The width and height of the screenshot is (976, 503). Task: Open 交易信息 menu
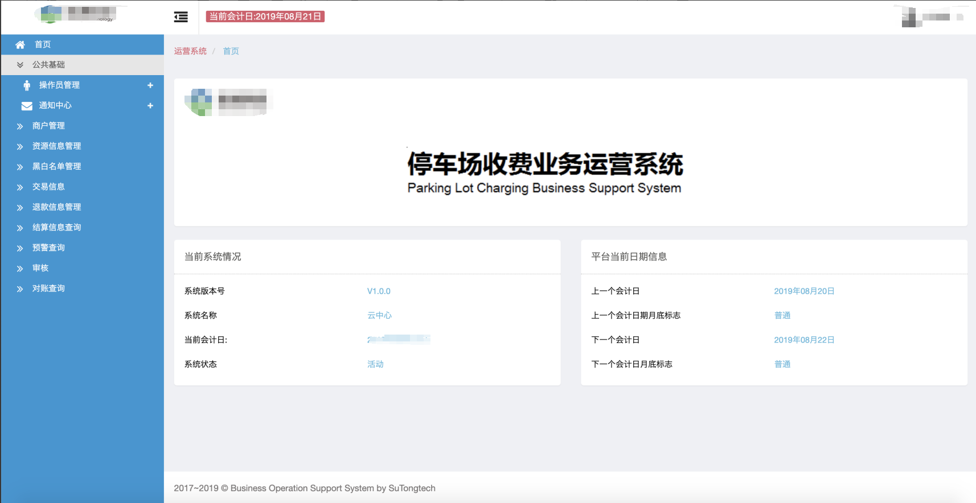[x=82, y=187]
